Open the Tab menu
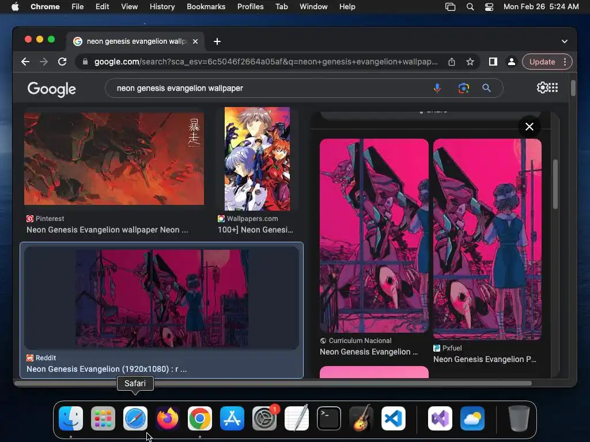590x442 pixels. [x=281, y=7]
